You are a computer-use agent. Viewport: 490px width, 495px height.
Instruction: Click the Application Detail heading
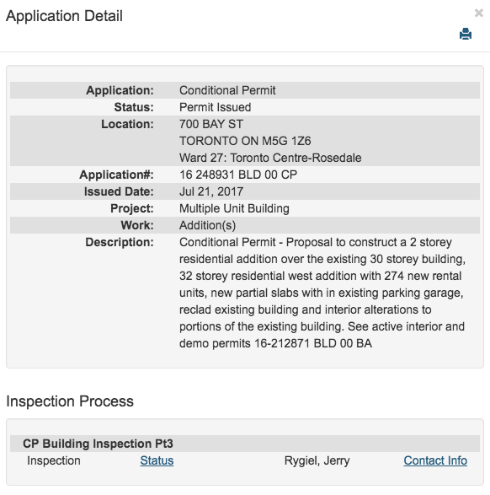click(64, 16)
